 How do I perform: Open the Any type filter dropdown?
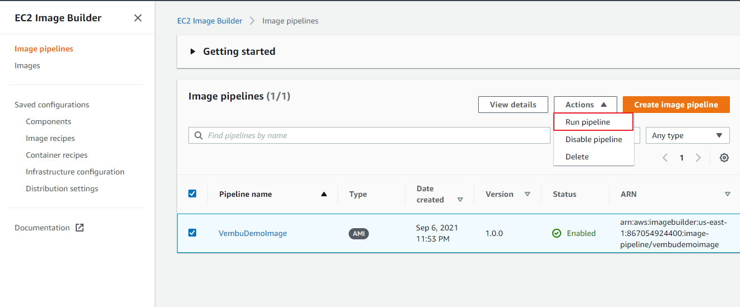(687, 135)
